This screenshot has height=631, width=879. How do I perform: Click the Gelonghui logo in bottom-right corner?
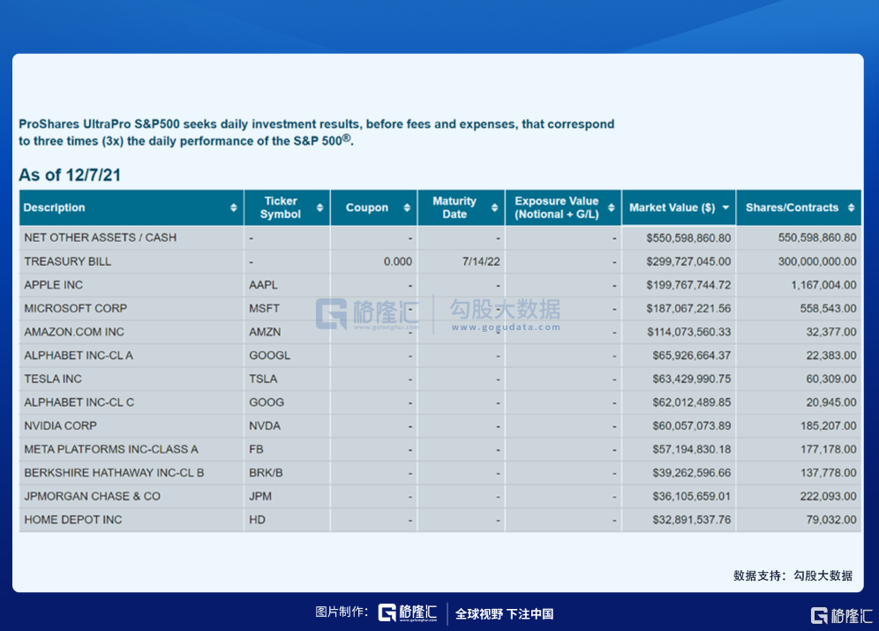pos(842,615)
